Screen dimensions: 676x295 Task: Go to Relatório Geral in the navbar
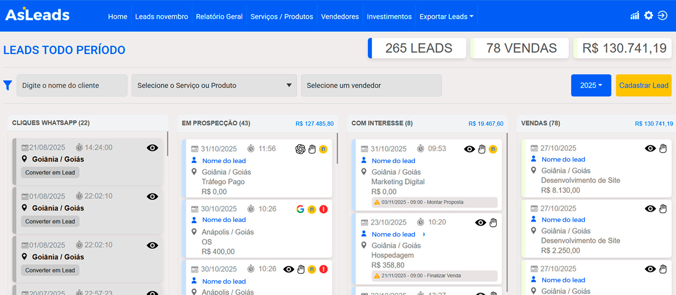219,16
